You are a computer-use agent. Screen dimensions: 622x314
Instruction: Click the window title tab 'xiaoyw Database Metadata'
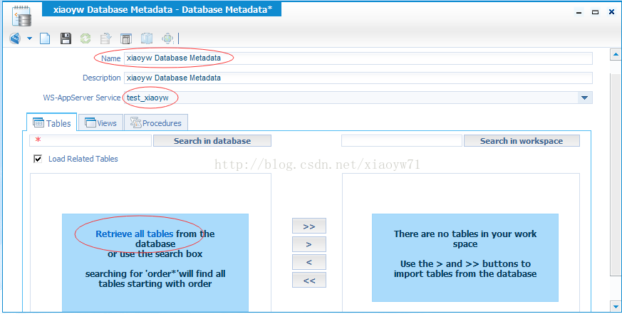point(162,9)
